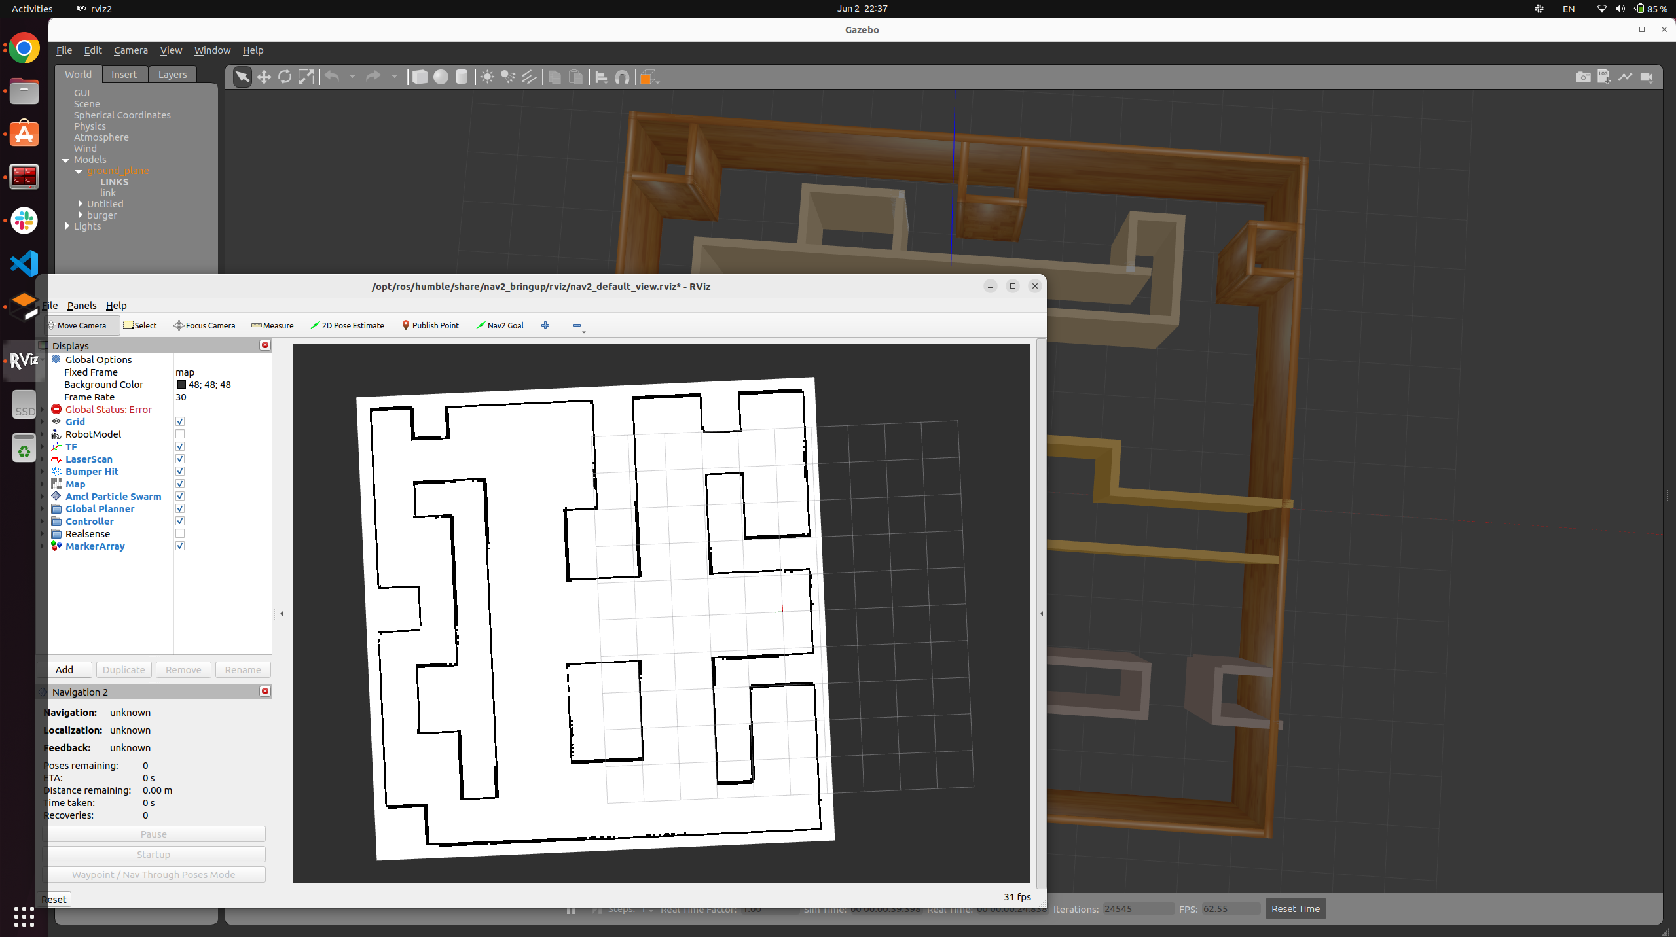The image size is (1676, 937).
Task: Select the Gazebo translate mode tool
Action: click(264, 77)
